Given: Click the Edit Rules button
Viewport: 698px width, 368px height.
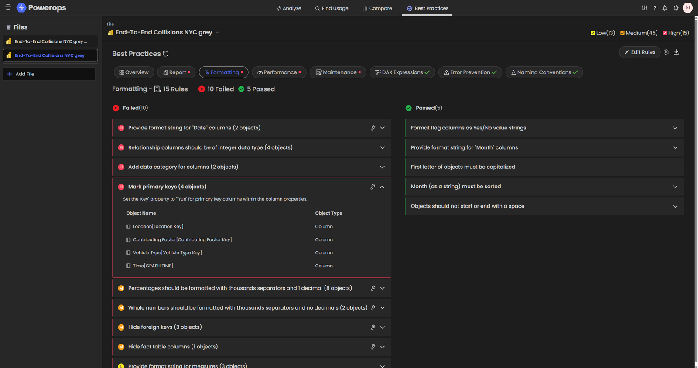Looking at the screenshot, I should click(x=640, y=52).
